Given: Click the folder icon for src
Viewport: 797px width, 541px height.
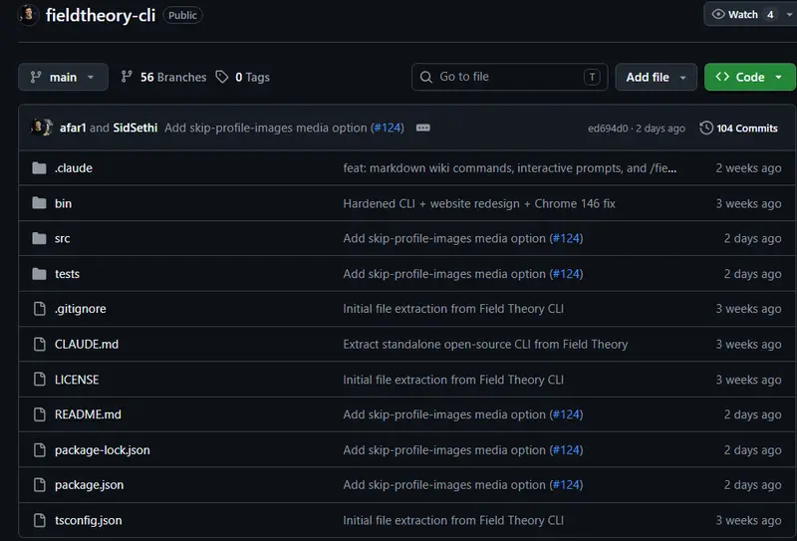Looking at the screenshot, I should [39, 238].
